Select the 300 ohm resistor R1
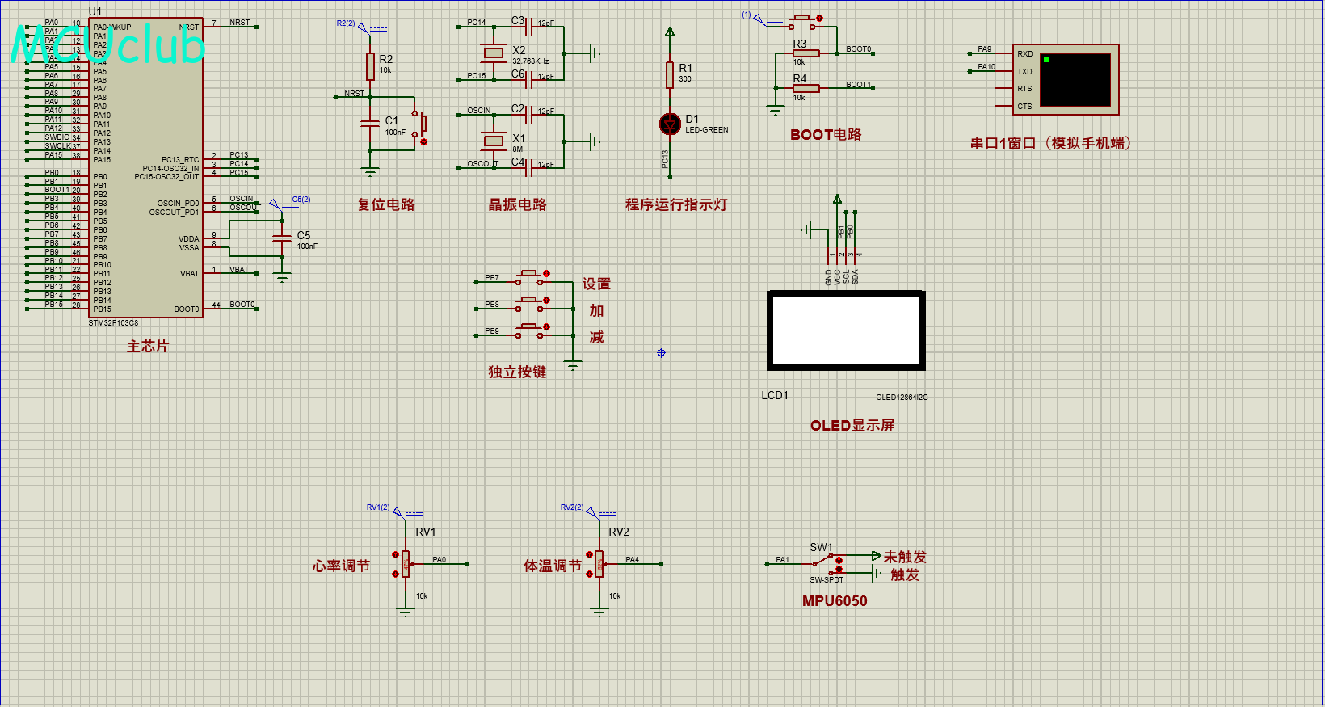 670,74
